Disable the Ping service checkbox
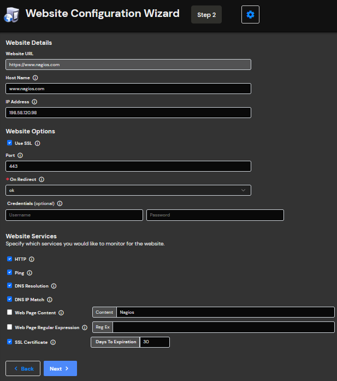The width and height of the screenshot is (337, 381). 9,272
